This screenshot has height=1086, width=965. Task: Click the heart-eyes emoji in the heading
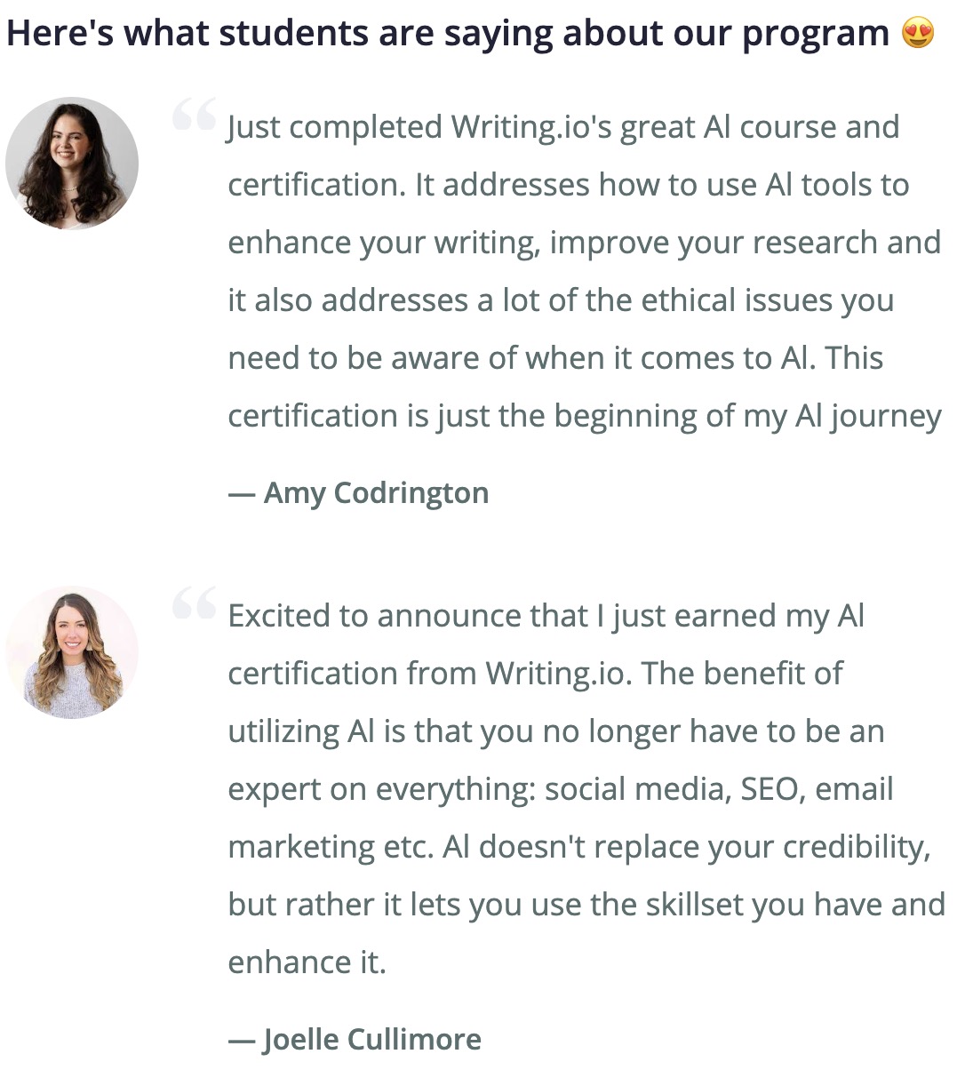pyautogui.click(x=918, y=35)
